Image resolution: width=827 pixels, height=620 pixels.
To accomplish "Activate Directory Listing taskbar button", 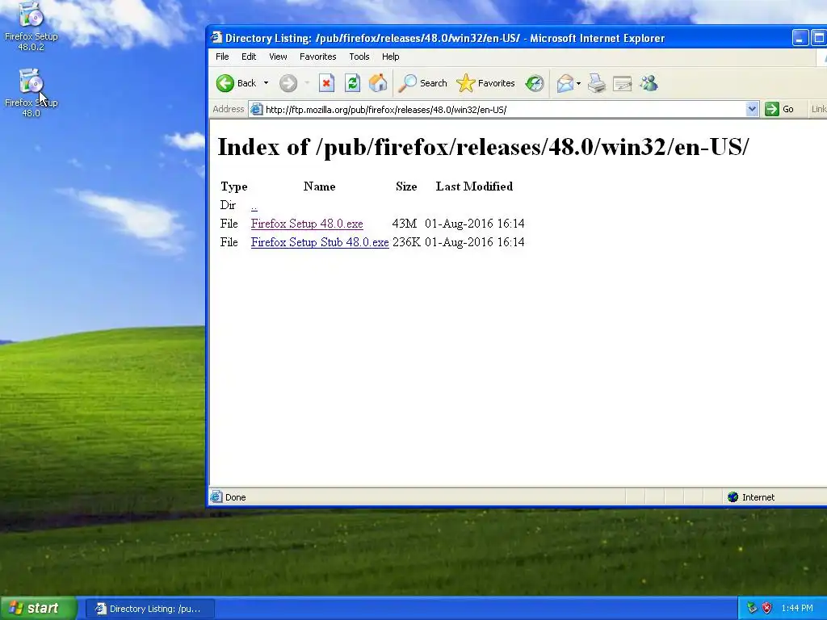I will click(x=149, y=609).
